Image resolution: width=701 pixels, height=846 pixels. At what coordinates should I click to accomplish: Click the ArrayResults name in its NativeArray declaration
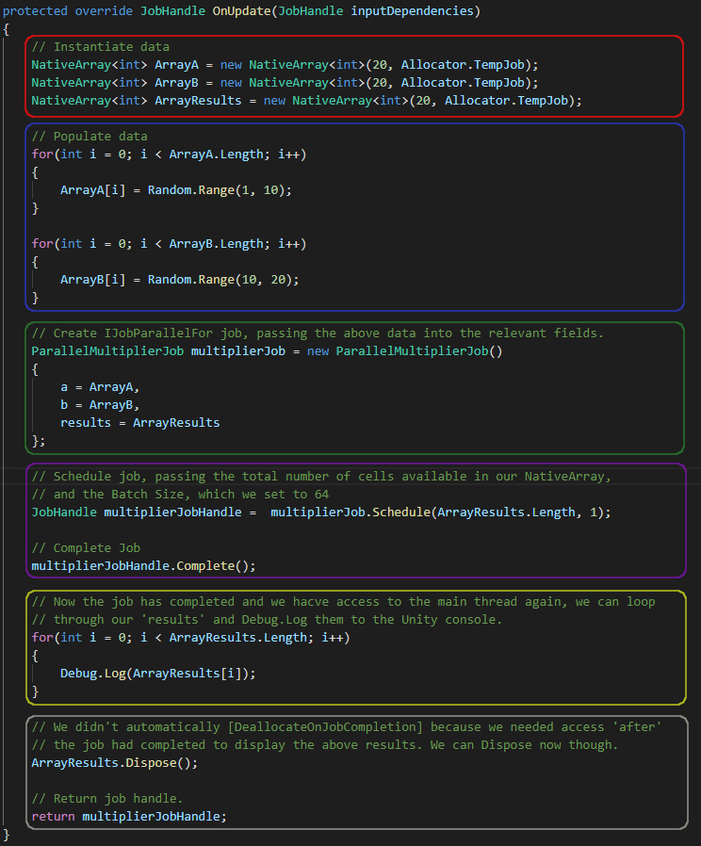(x=198, y=101)
